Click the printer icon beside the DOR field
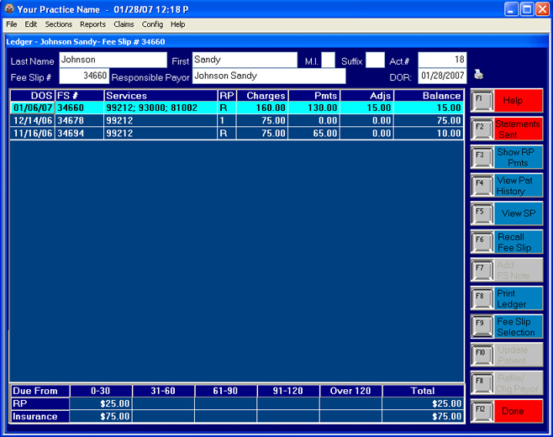 pos(478,75)
